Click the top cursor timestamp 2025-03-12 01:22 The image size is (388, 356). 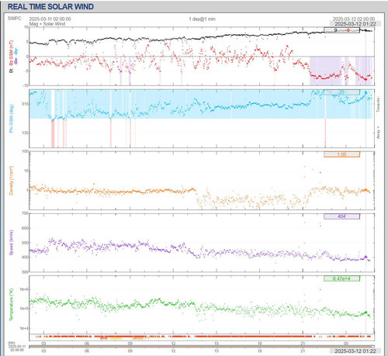[355, 24]
